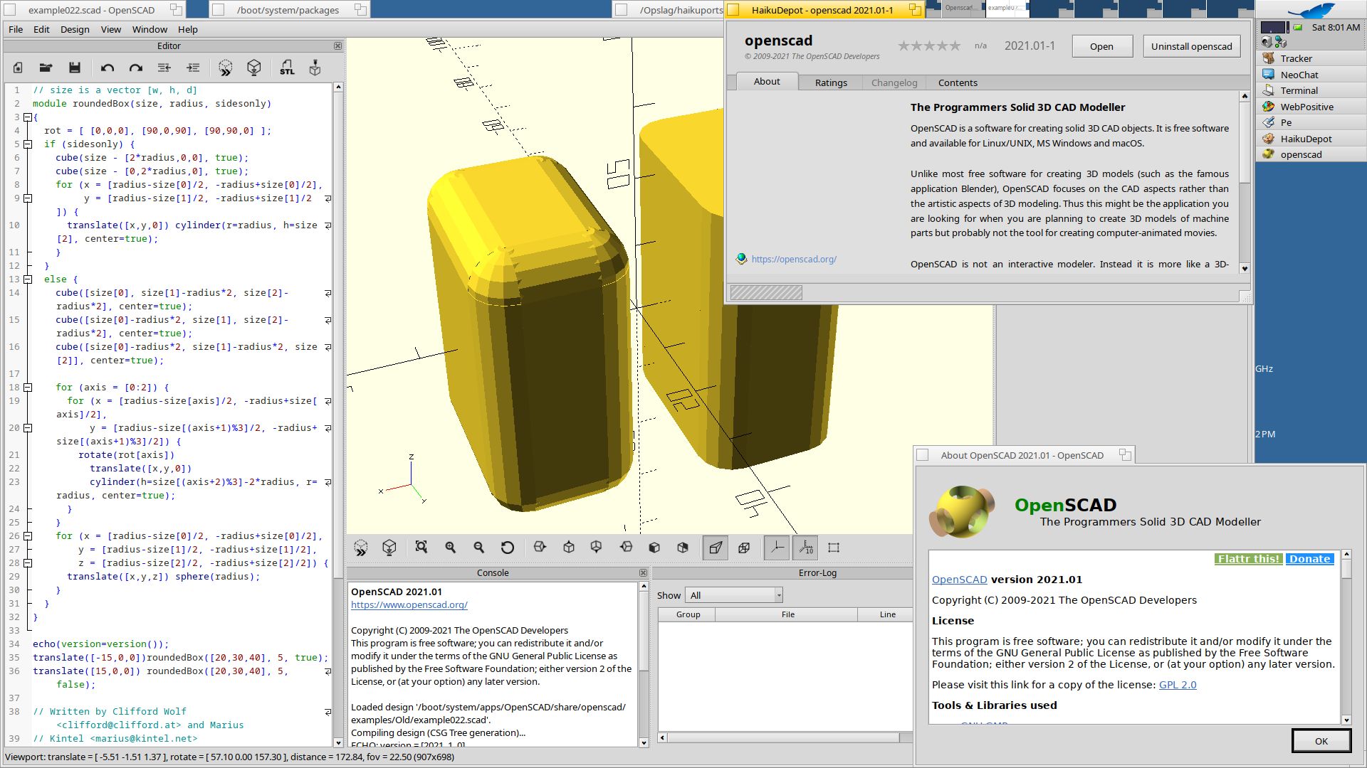The image size is (1367, 768).
Task: Collapse the code fold at line 13
Action: [x=28, y=279]
